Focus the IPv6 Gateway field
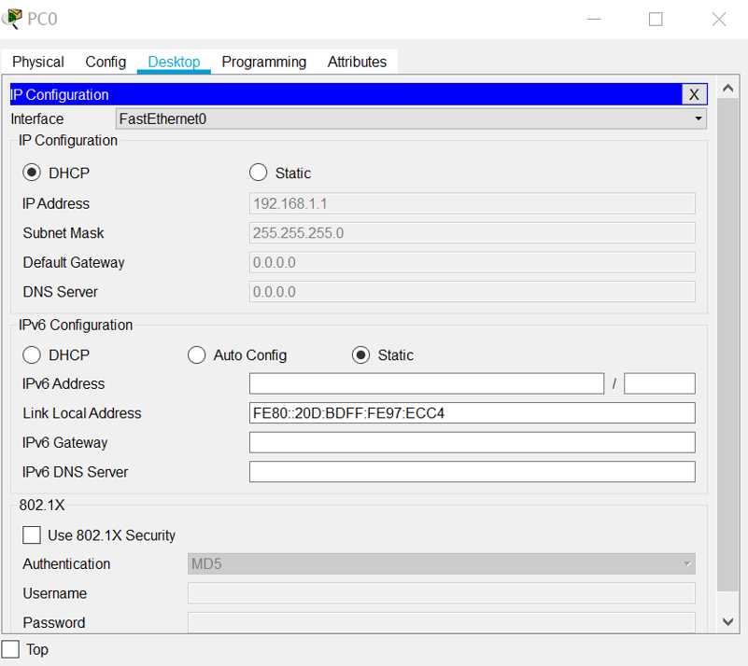The height and width of the screenshot is (666, 748). click(472, 442)
